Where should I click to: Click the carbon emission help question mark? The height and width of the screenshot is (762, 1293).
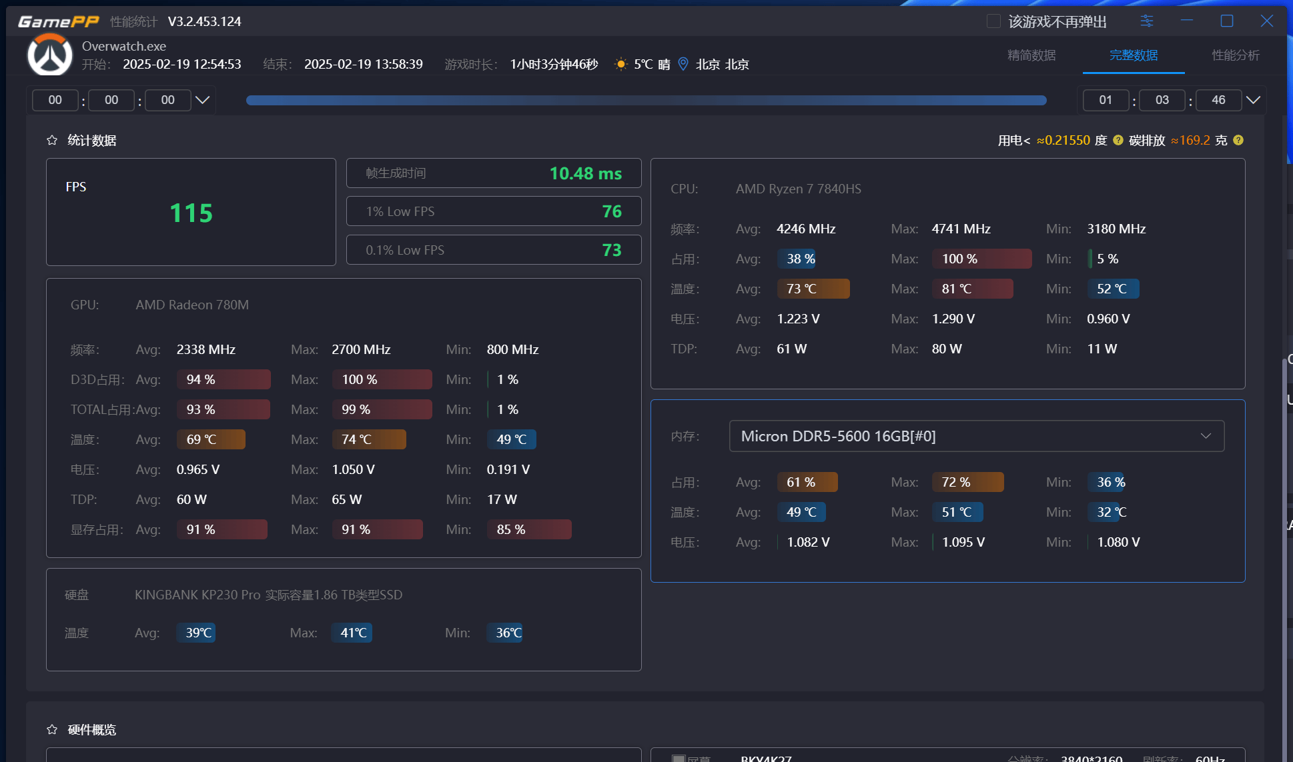coord(1238,140)
